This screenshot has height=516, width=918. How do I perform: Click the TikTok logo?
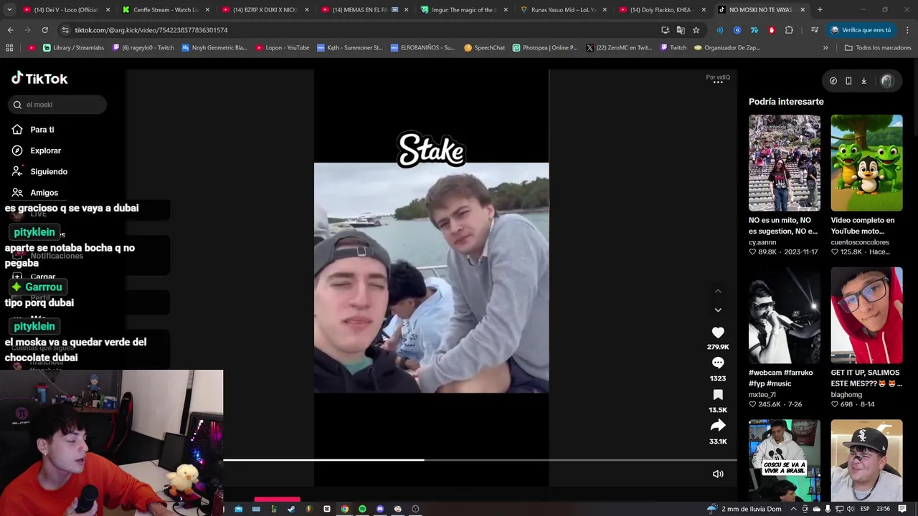click(x=39, y=78)
